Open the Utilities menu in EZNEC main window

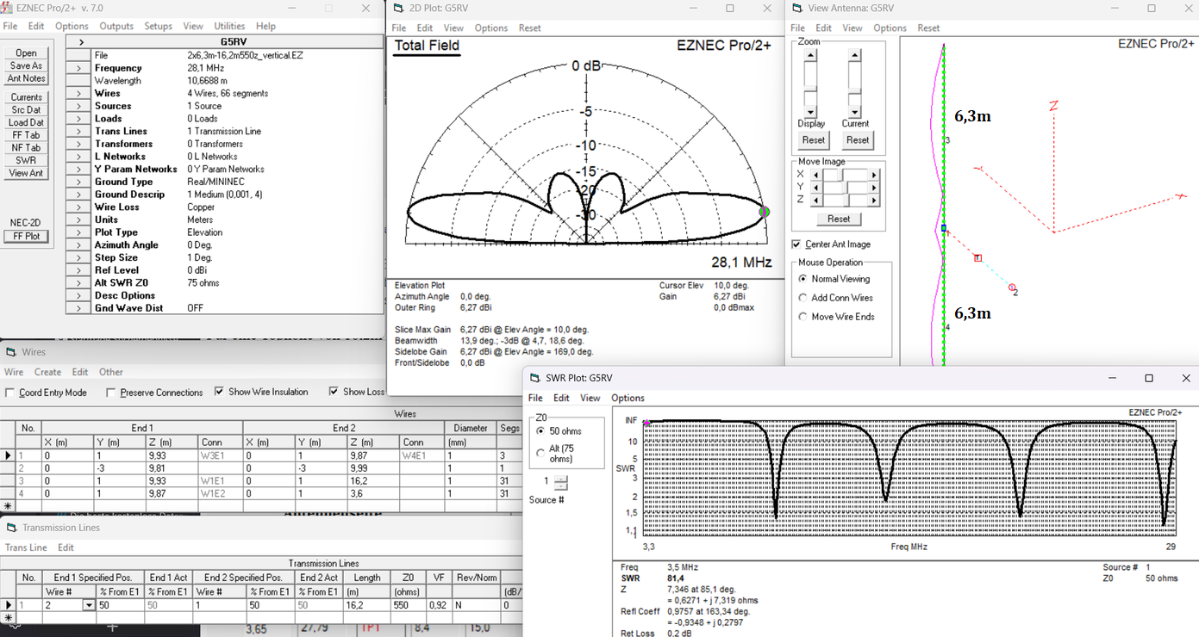point(229,27)
